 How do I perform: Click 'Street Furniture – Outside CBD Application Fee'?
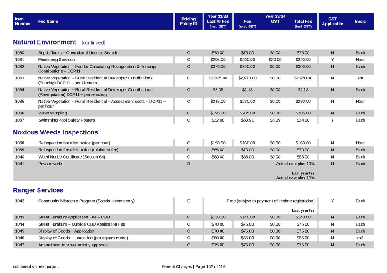coord(82,224)
